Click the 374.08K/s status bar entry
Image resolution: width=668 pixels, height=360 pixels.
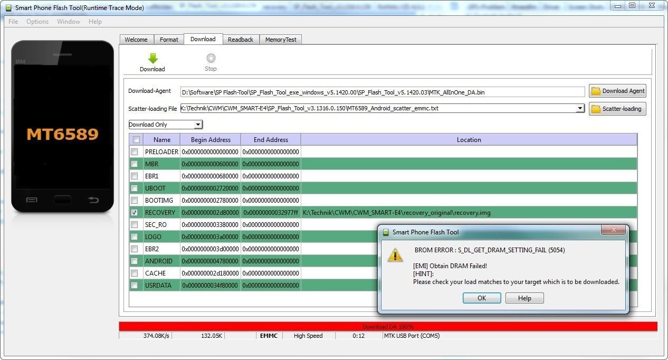[x=146, y=336]
